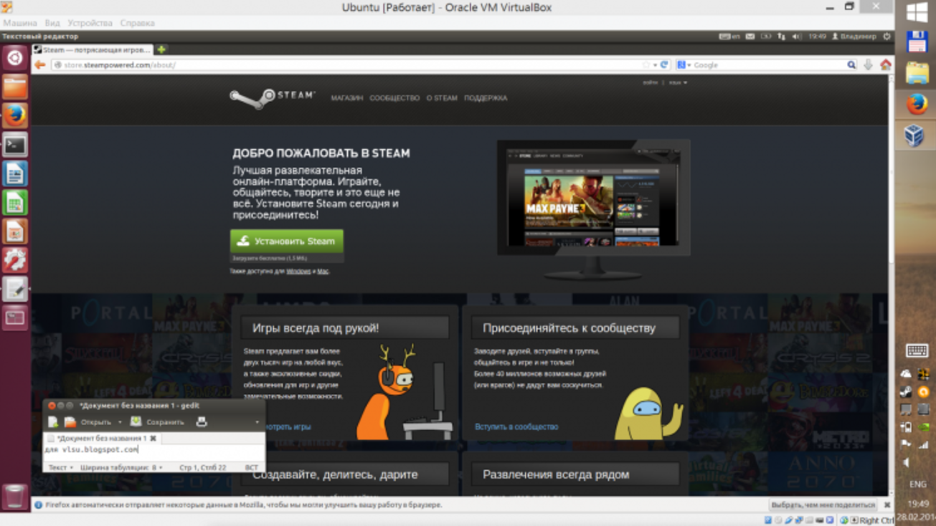
Task: Click the Steam client preview thumbnail image
Action: [593, 198]
